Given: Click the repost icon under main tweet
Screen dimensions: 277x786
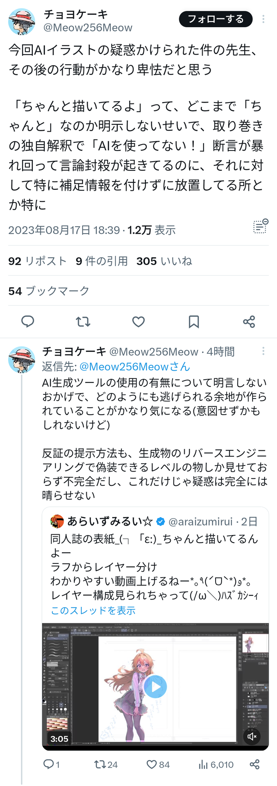Looking at the screenshot, I should (83, 321).
